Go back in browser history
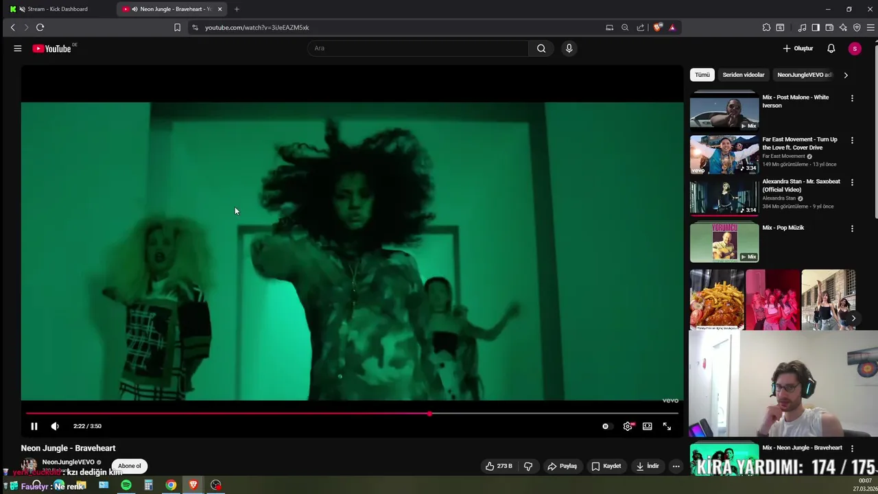The height and width of the screenshot is (494, 878). [12, 27]
